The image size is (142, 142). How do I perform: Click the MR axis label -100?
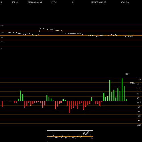(139, 125)
